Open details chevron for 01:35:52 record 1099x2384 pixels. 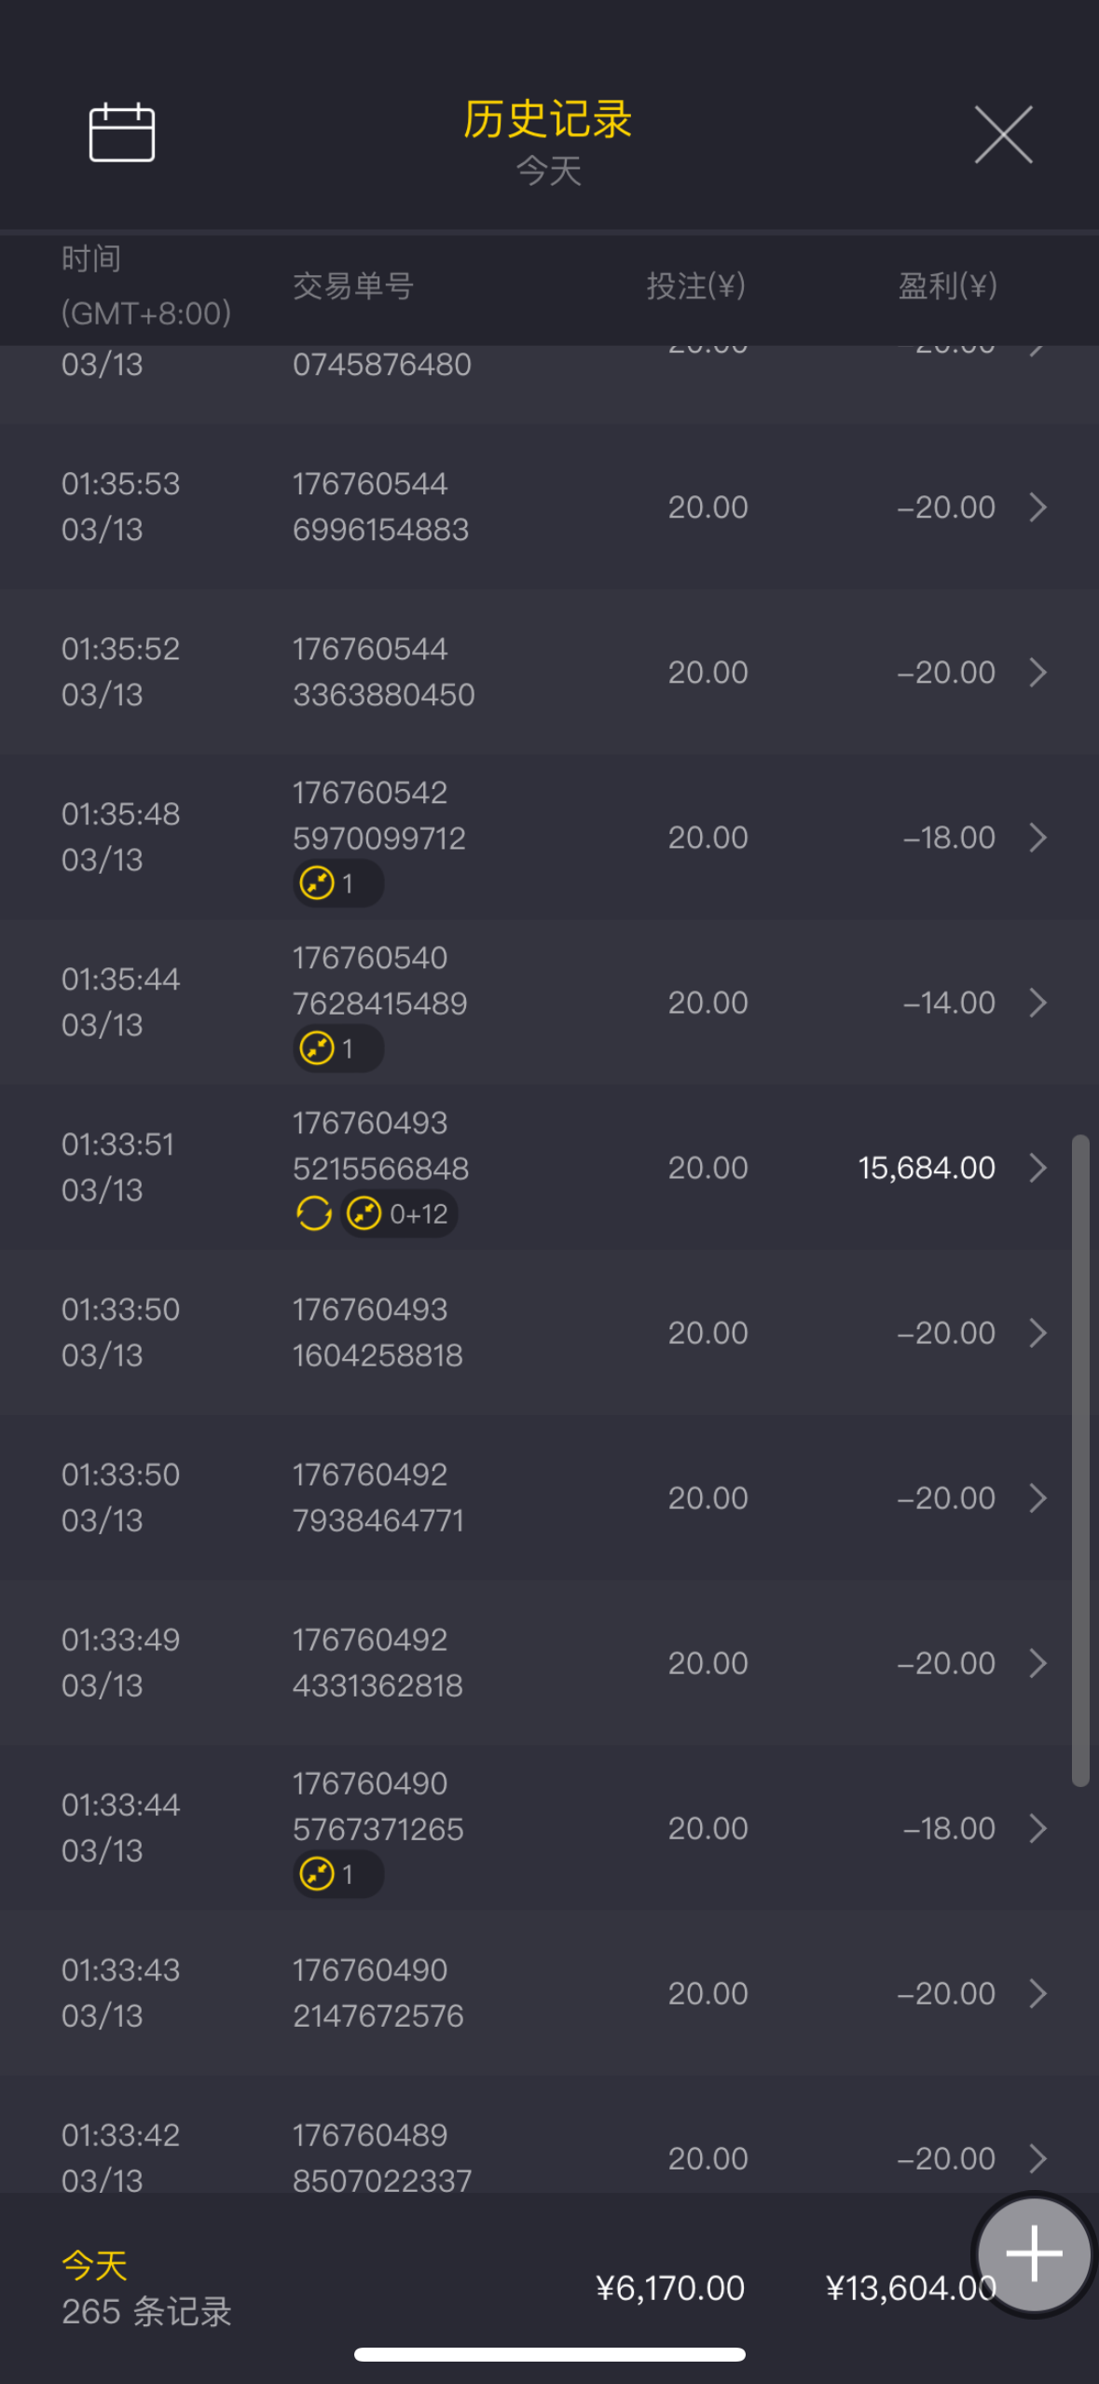coord(1037,672)
